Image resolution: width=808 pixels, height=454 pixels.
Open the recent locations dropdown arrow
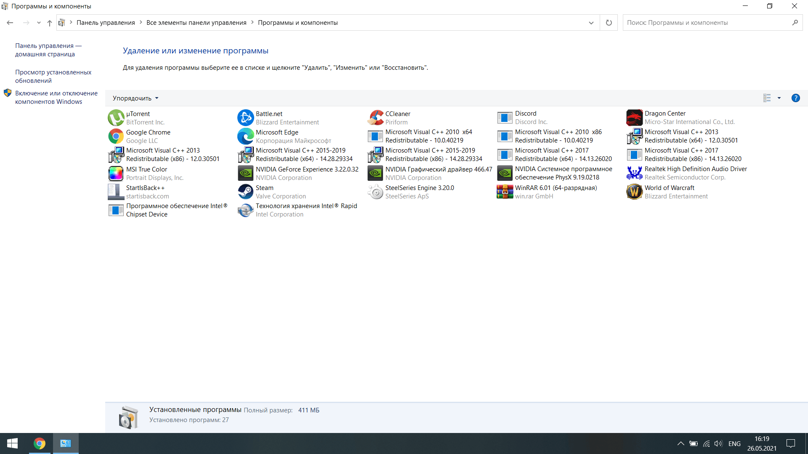pos(39,23)
